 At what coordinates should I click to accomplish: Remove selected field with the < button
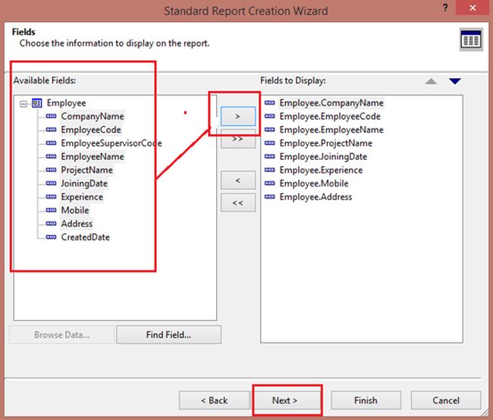coord(237,180)
